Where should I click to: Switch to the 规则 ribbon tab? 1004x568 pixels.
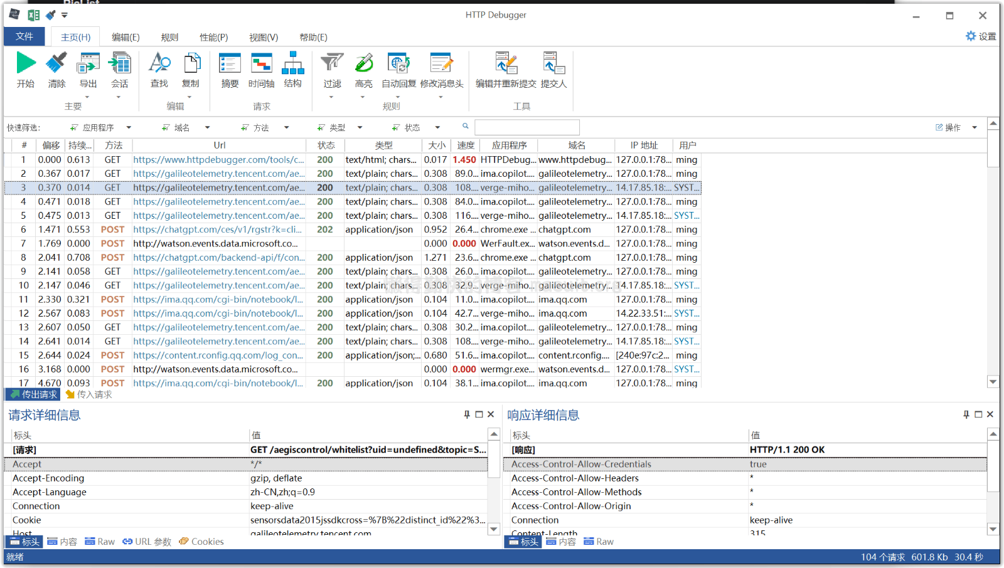pyautogui.click(x=169, y=37)
